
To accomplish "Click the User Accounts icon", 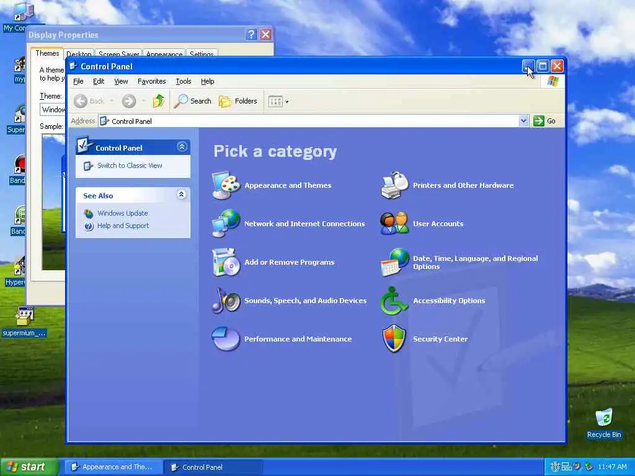I will pos(395,223).
